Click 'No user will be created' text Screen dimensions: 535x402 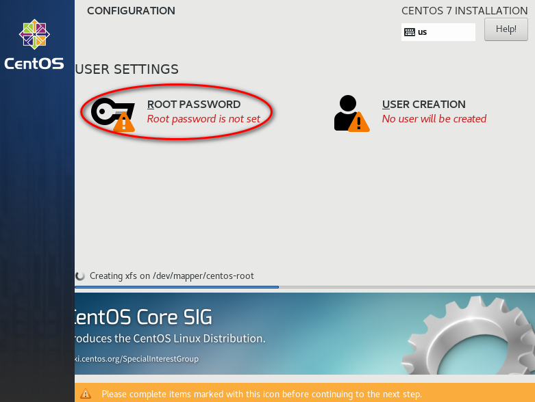[434, 119]
